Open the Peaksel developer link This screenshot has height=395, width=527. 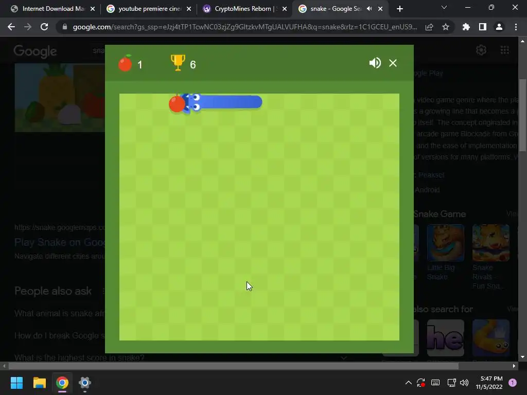coord(431,175)
